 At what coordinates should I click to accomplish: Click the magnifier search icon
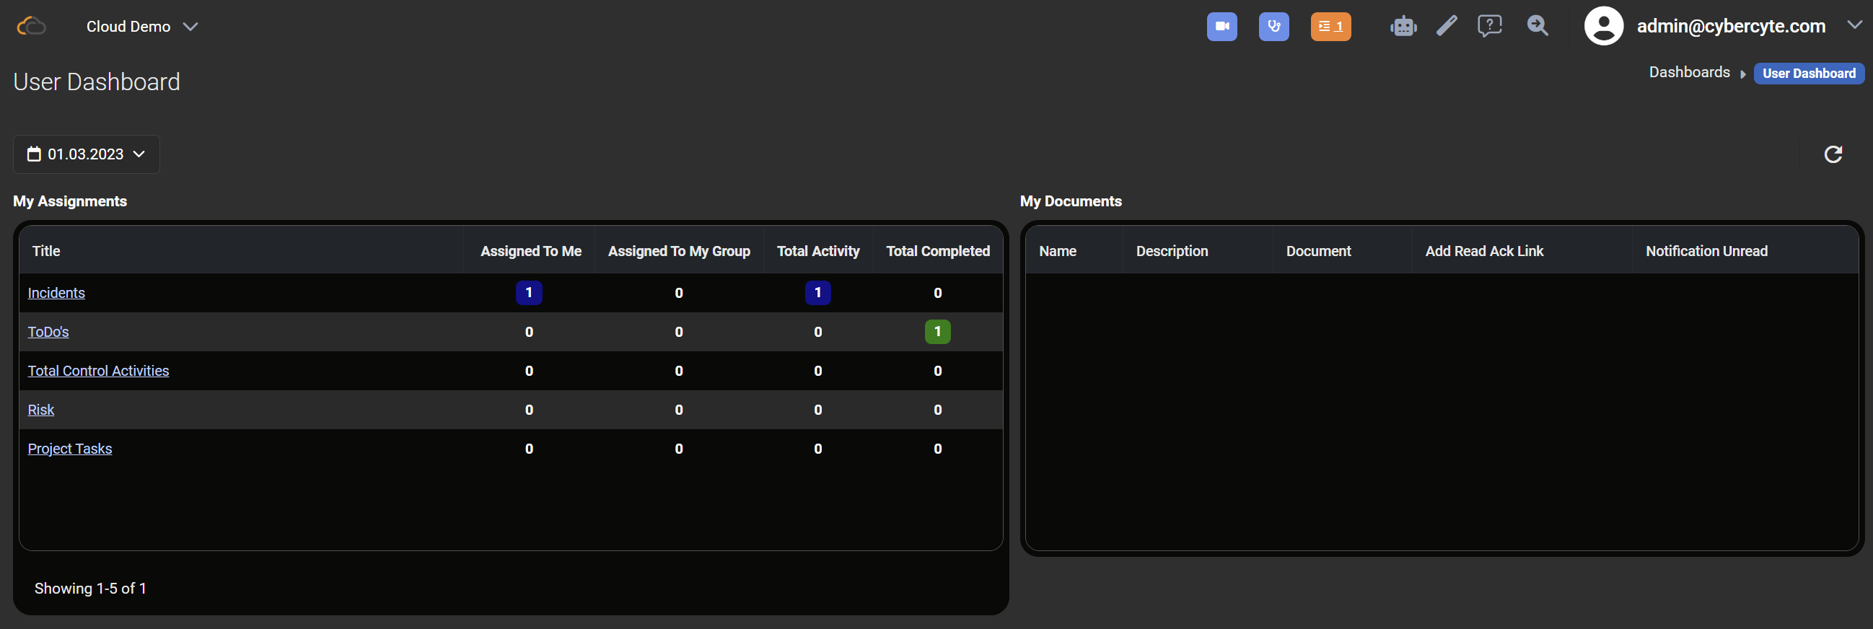coord(1537,26)
